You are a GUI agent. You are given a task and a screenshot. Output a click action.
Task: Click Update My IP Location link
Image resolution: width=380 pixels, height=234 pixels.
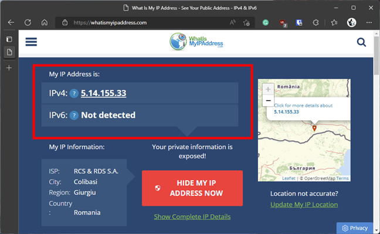tap(304, 205)
